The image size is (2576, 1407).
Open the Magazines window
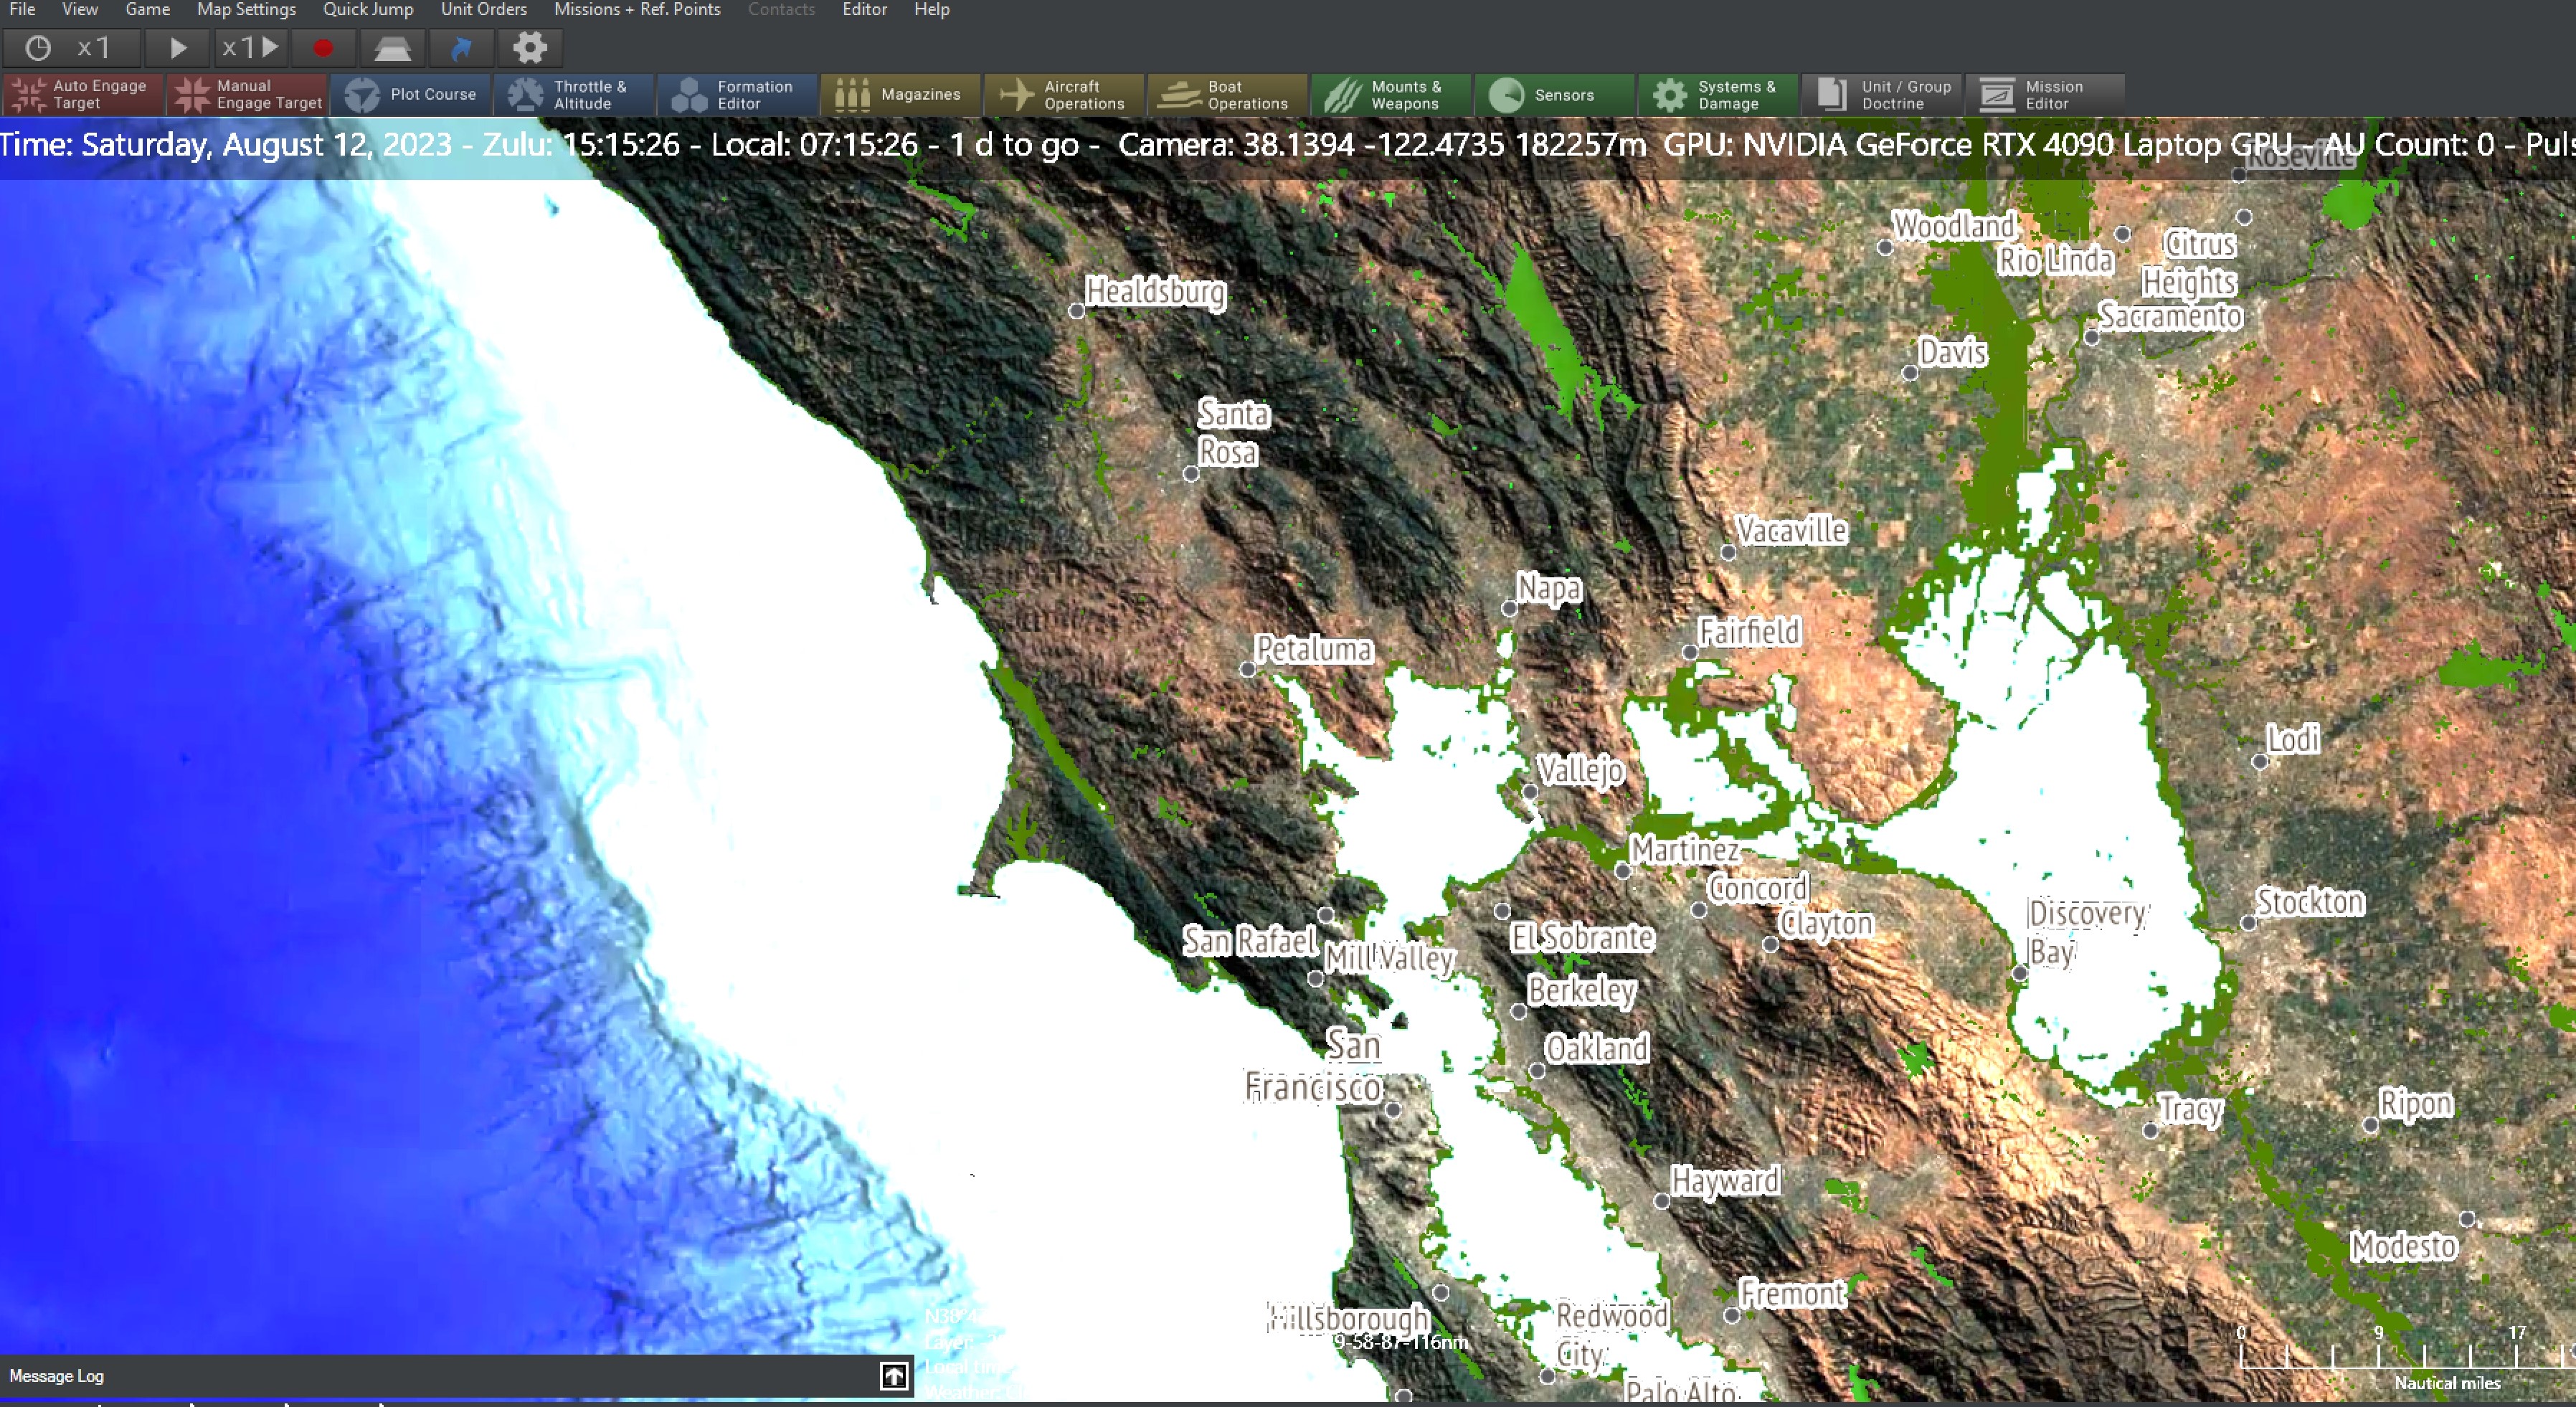pos(899,94)
